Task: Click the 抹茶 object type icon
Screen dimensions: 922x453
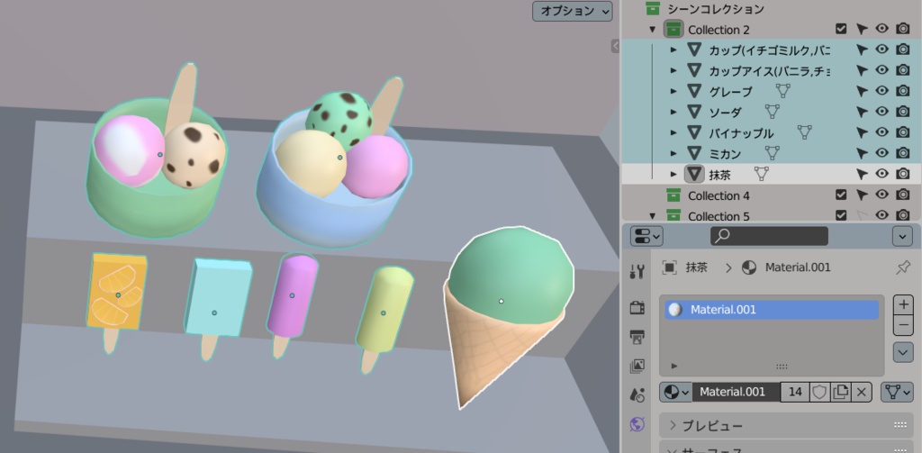Action: (x=694, y=174)
